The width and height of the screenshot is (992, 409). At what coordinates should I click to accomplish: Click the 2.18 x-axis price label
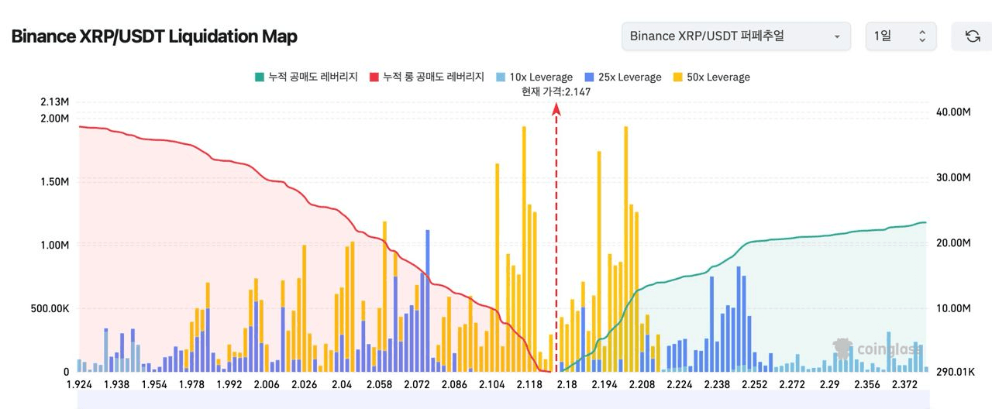pyautogui.click(x=567, y=384)
